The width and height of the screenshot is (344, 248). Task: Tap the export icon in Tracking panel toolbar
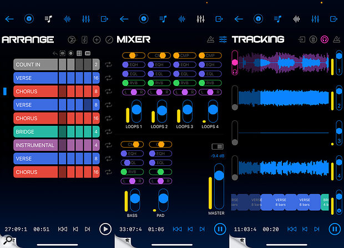333,19
